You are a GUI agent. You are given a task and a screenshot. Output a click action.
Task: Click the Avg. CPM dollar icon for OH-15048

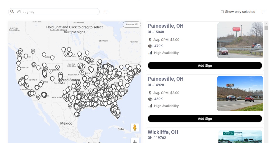(x=150, y=40)
